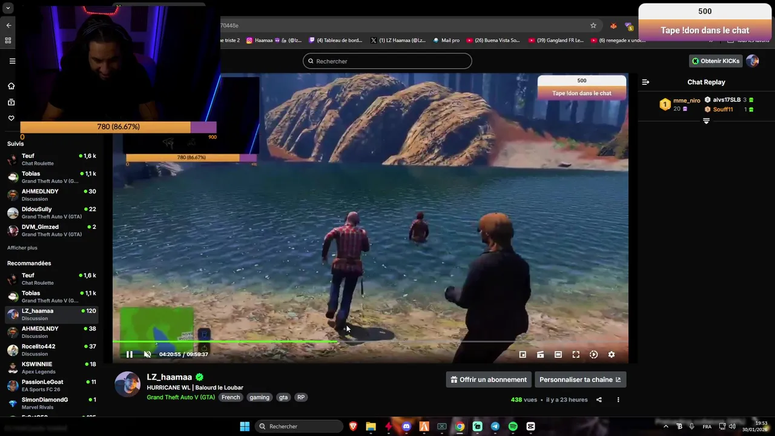Open Google Chrome from taskbar

pyautogui.click(x=460, y=426)
